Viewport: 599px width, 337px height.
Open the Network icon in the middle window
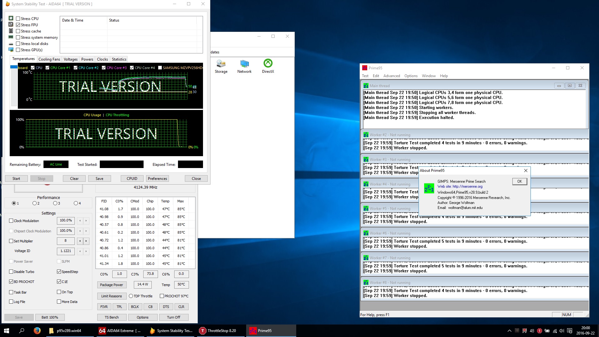[x=244, y=66]
